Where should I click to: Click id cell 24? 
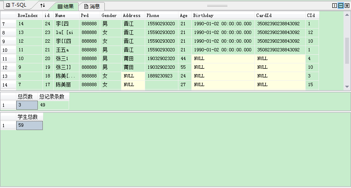point(48,24)
